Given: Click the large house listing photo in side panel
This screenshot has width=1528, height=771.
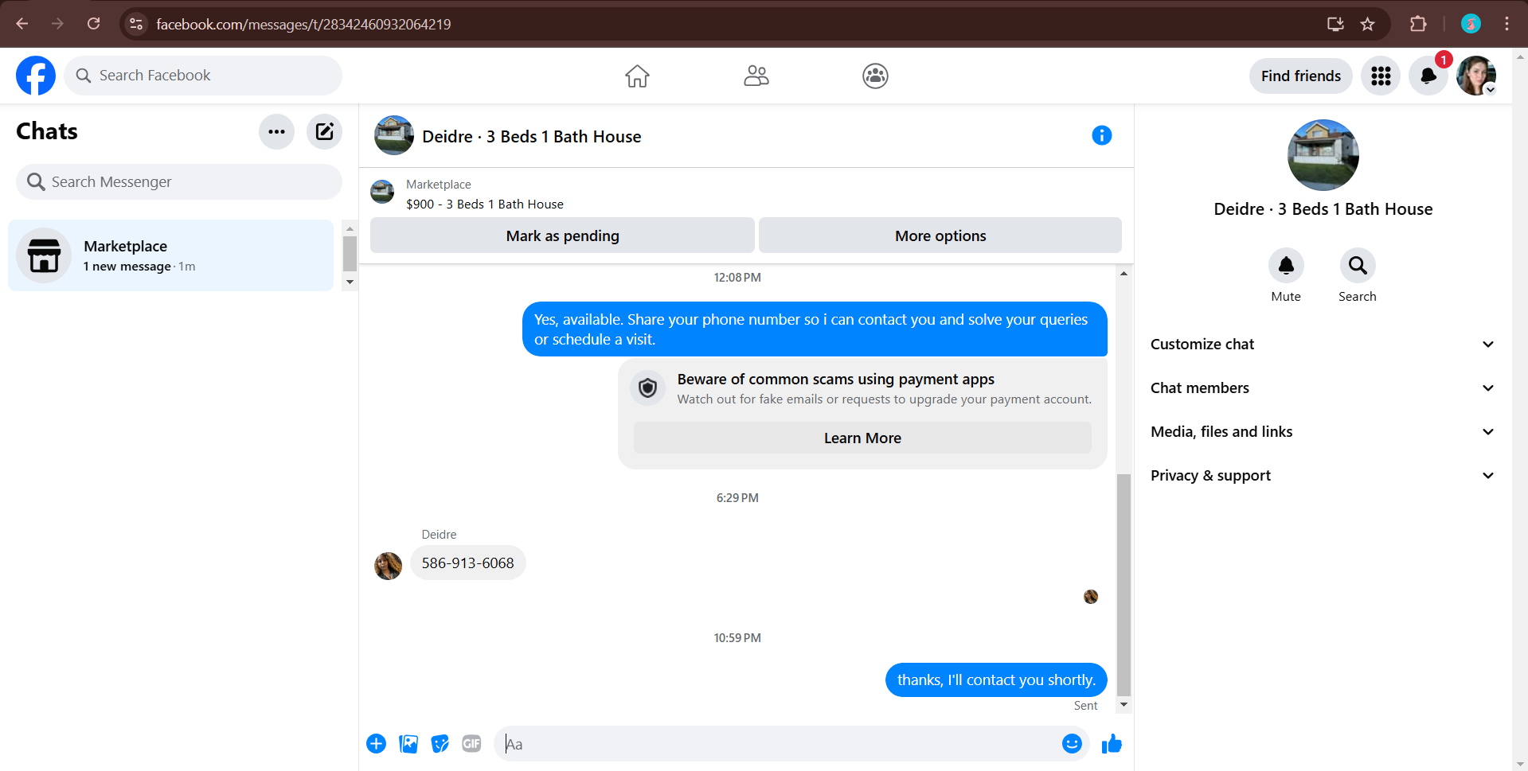Looking at the screenshot, I should [1323, 155].
